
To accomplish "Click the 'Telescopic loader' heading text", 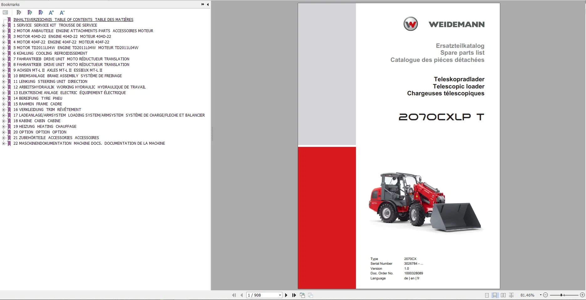I will coord(459,87).
